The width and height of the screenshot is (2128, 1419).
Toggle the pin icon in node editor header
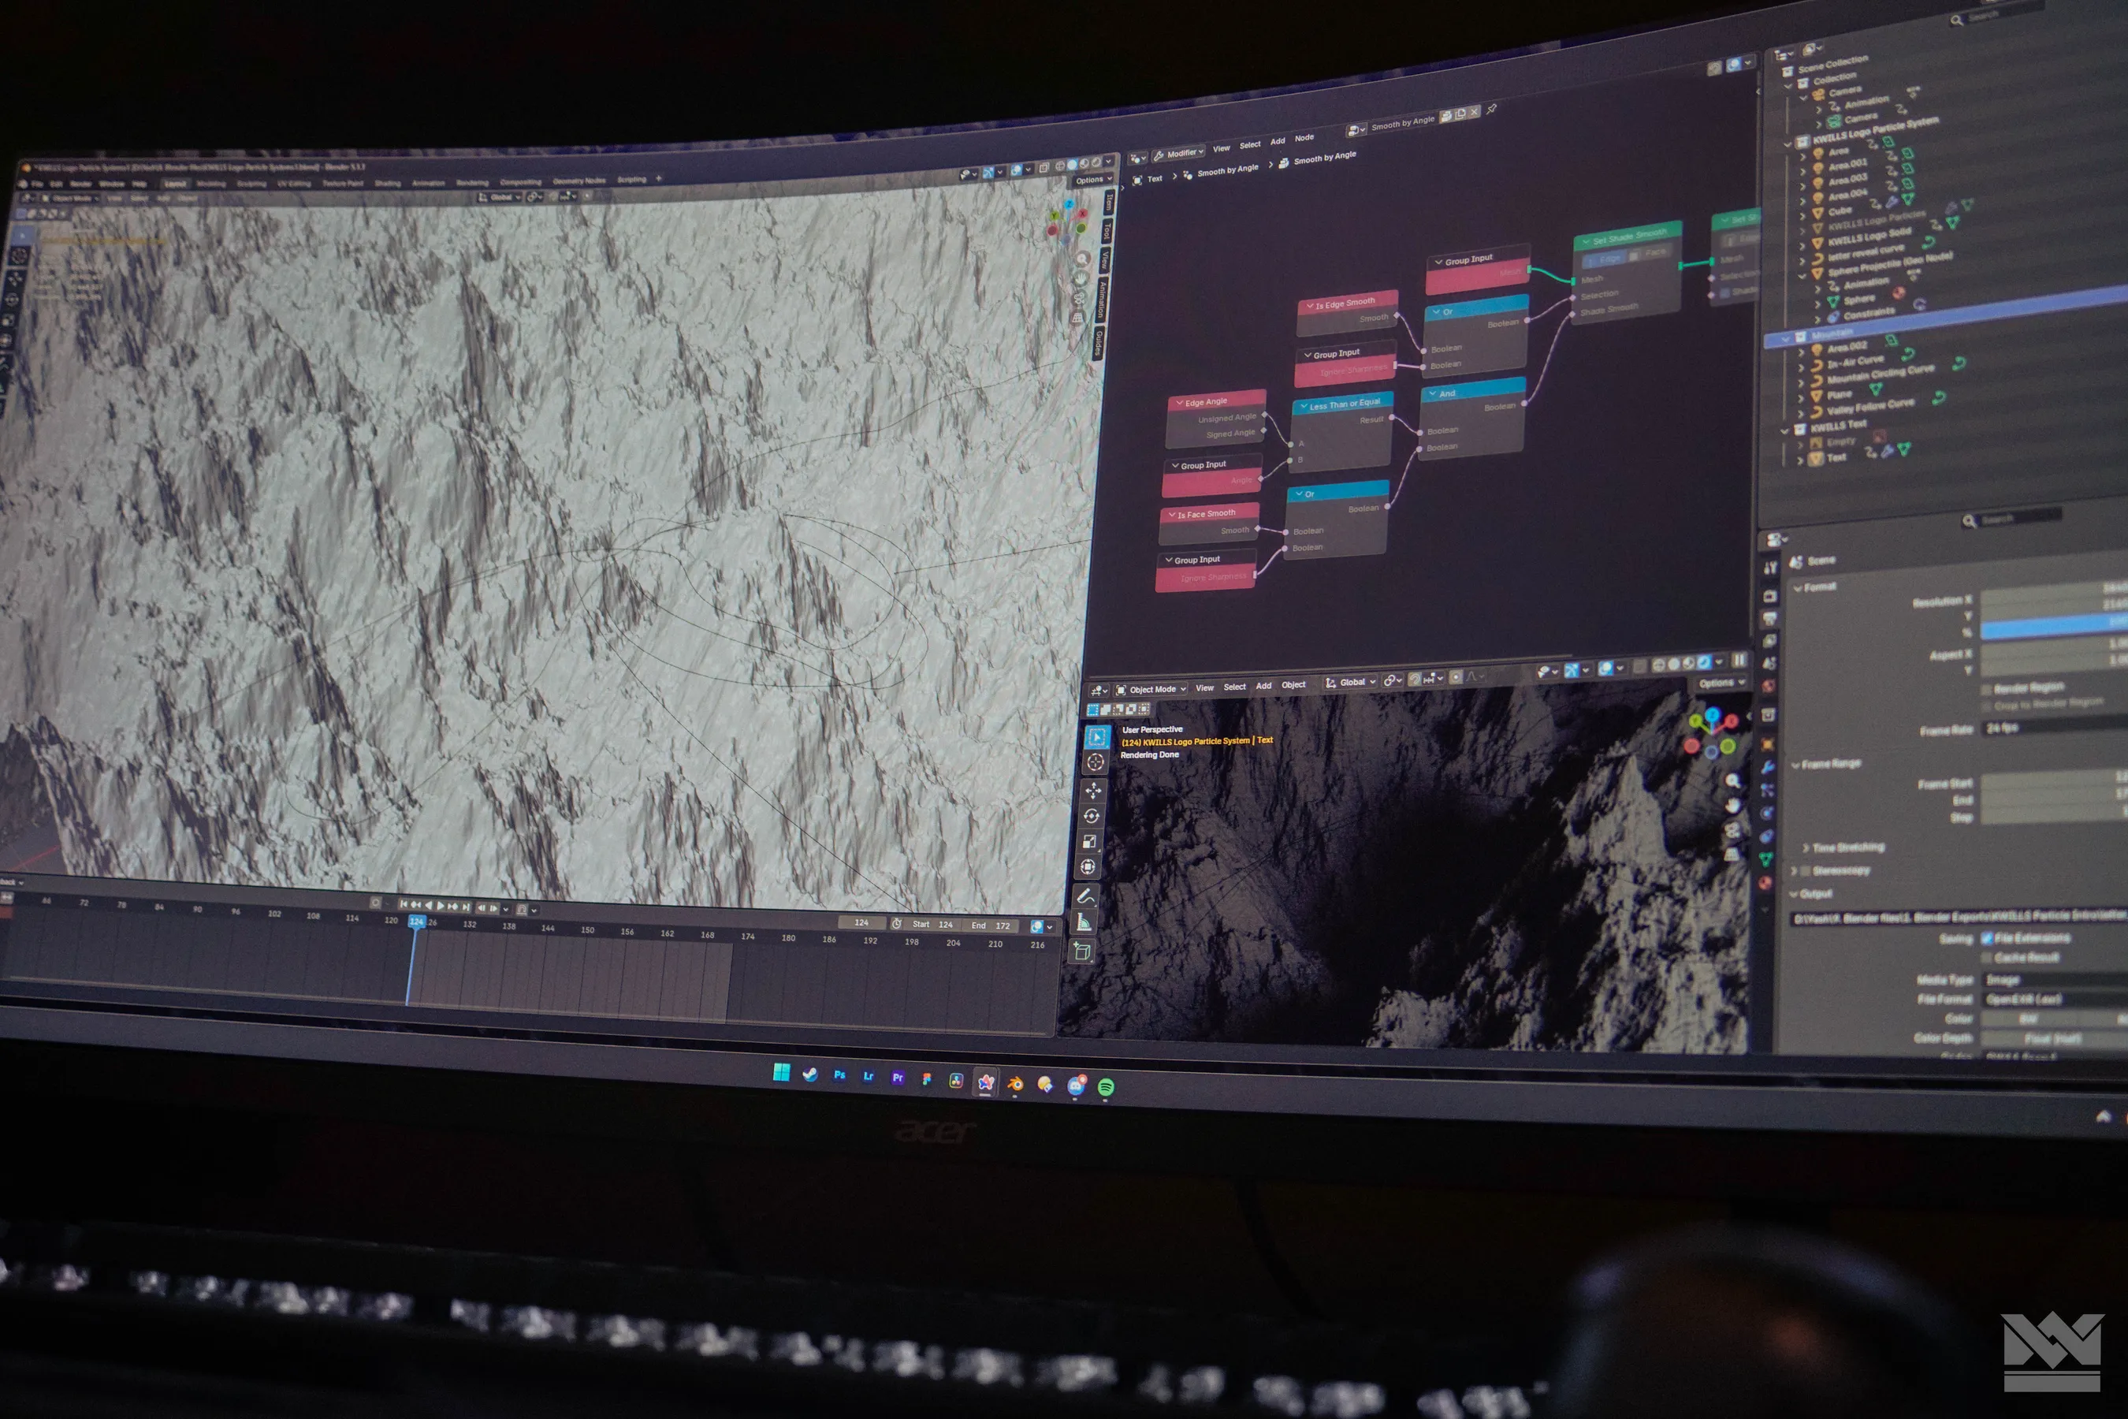click(1492, 109)
